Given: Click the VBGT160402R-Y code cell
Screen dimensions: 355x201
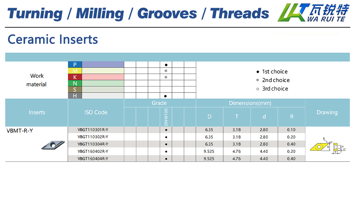Looking at the screenshot, I should pos(93,151).
